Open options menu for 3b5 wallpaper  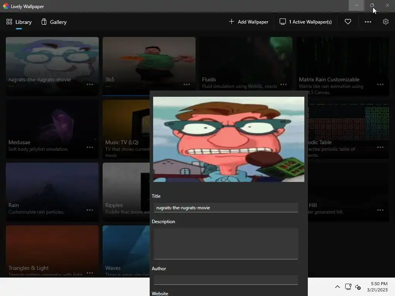187,84
